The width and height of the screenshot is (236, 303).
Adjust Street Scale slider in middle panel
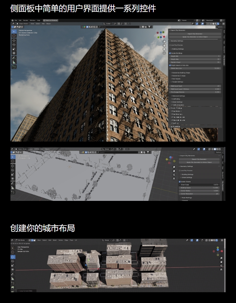199,185
